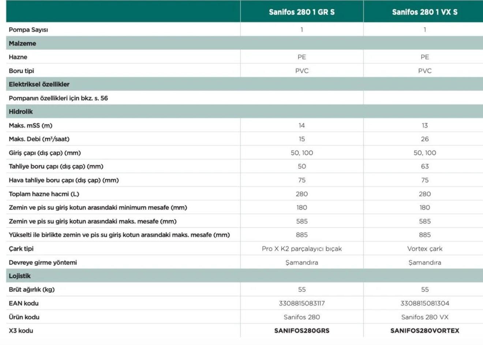Click PVC in the VX S column
The width and height of the screenshot is (483, 345).
[424, 71]
